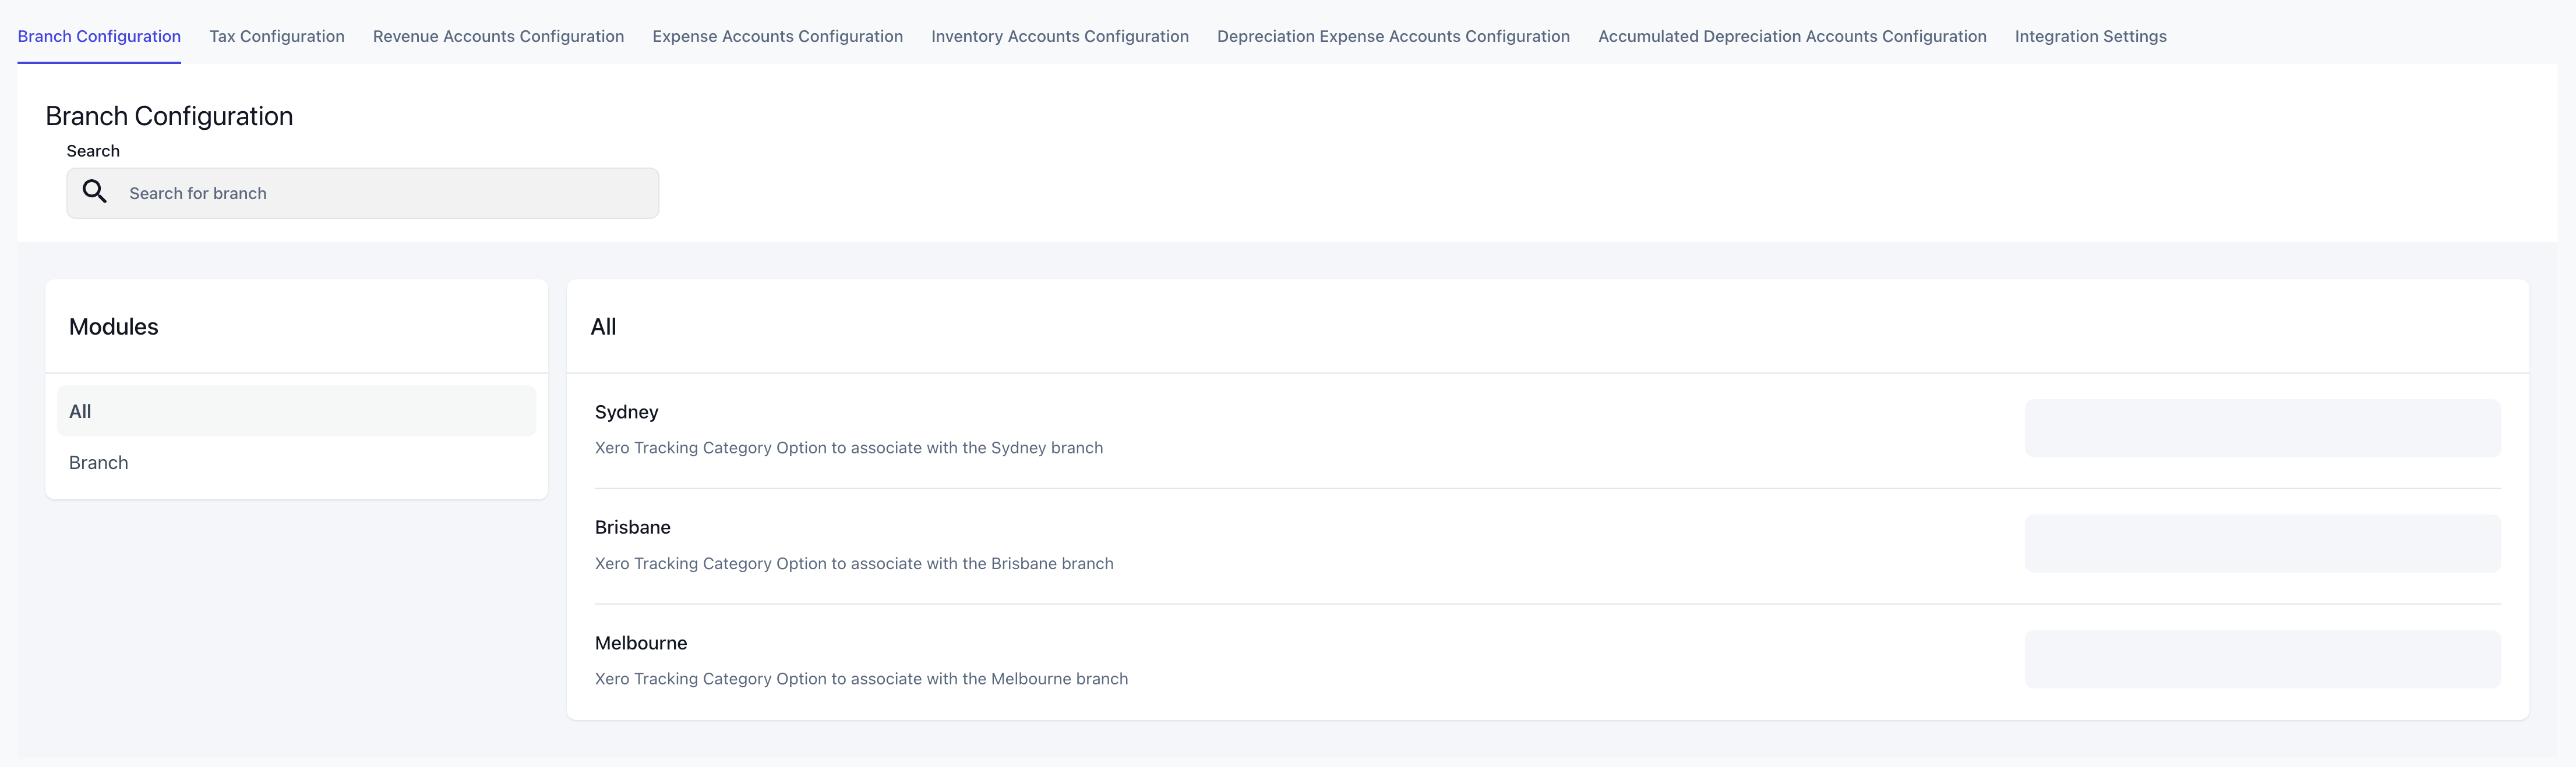2576x767 pixels.
Task: Click the Modules panel heading
Action: tap(114, 326)
